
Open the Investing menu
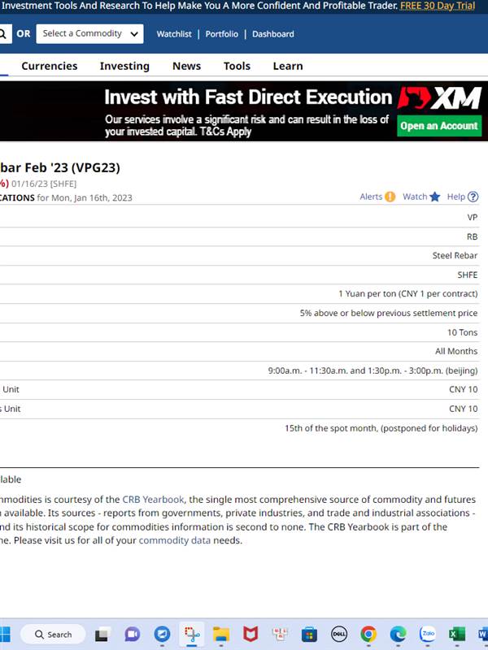tap(124, 66)
